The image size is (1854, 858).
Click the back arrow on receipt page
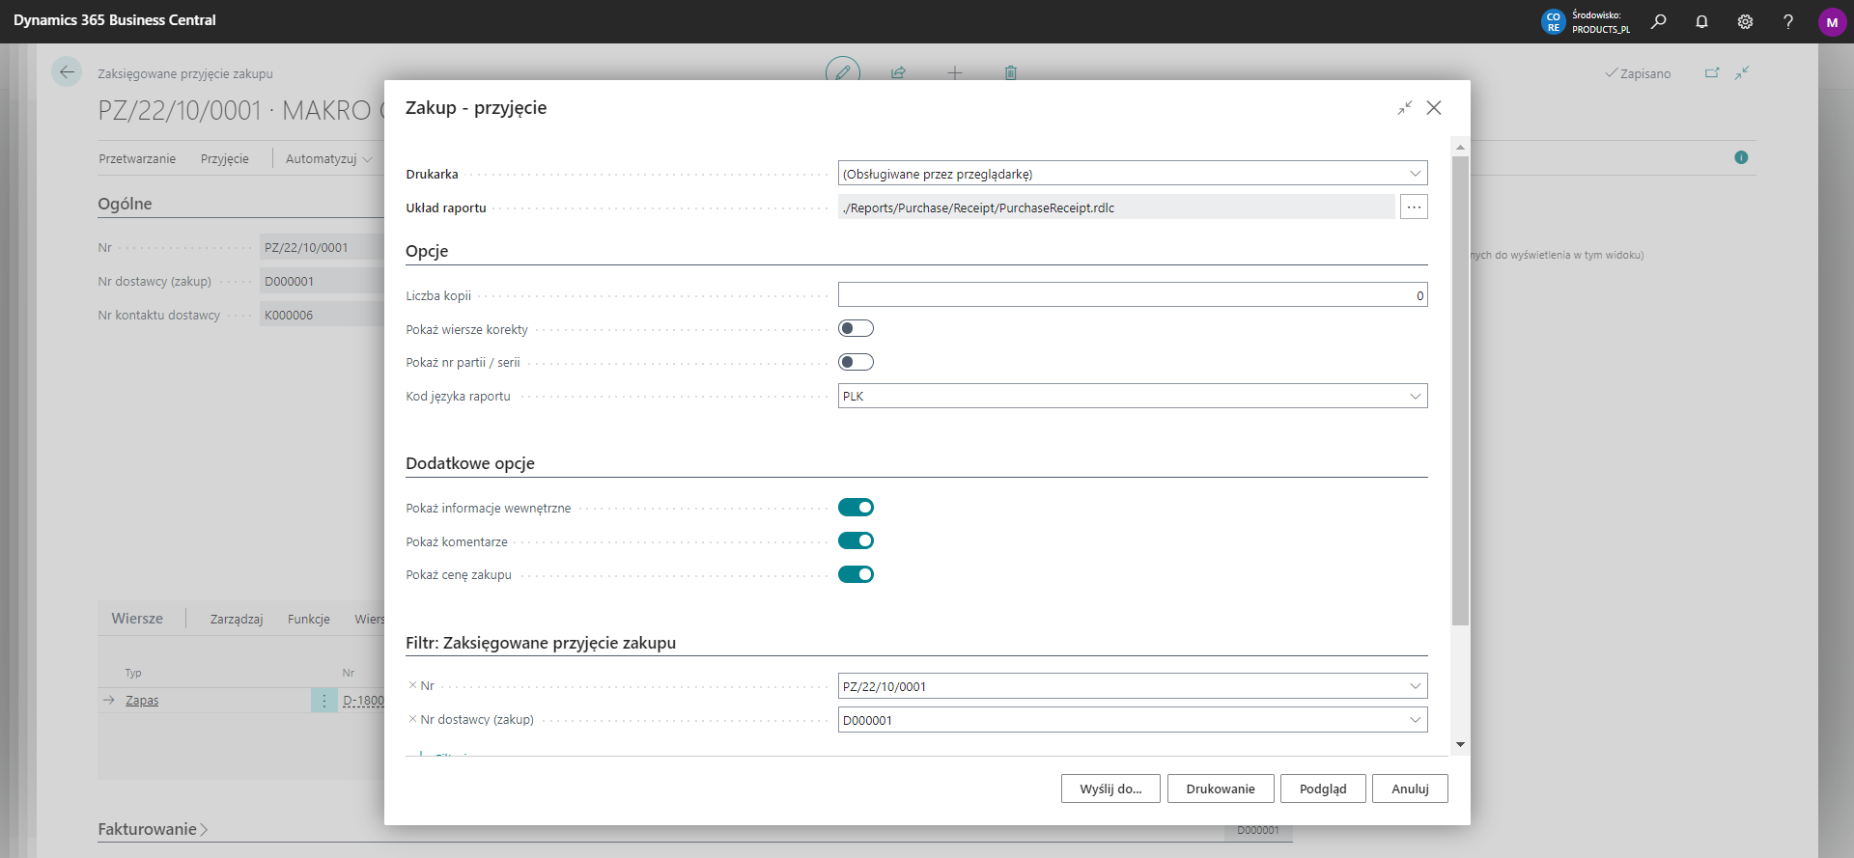[67, 71]
